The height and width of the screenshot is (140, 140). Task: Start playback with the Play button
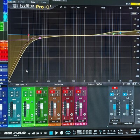57,133
